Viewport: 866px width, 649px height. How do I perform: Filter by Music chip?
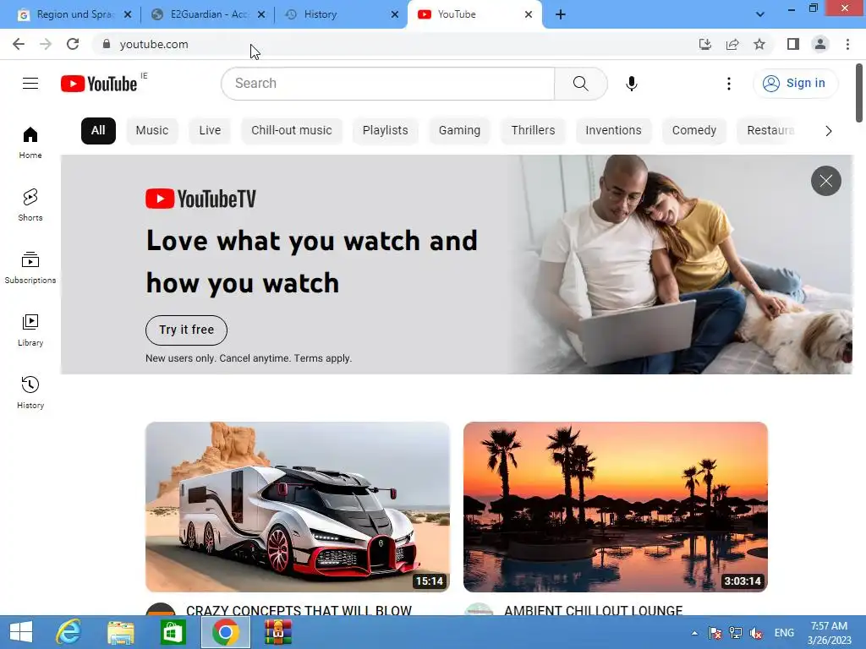pos(152,131)
